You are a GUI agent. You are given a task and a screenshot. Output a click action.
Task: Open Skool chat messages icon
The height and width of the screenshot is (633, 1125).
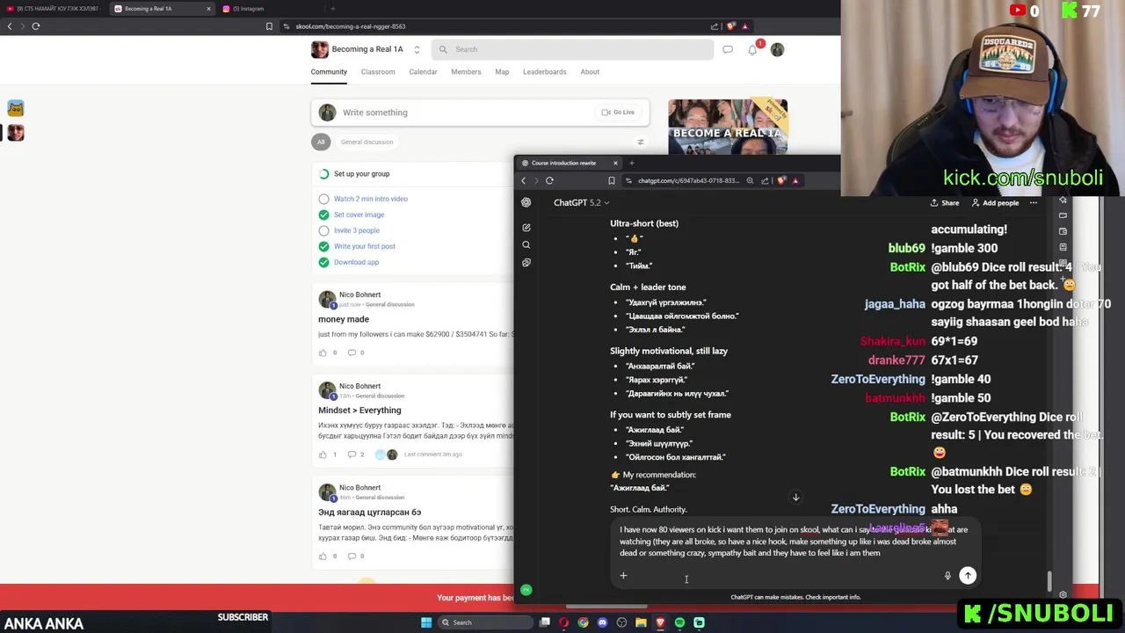pyautogui.click(x=728, y=50)
